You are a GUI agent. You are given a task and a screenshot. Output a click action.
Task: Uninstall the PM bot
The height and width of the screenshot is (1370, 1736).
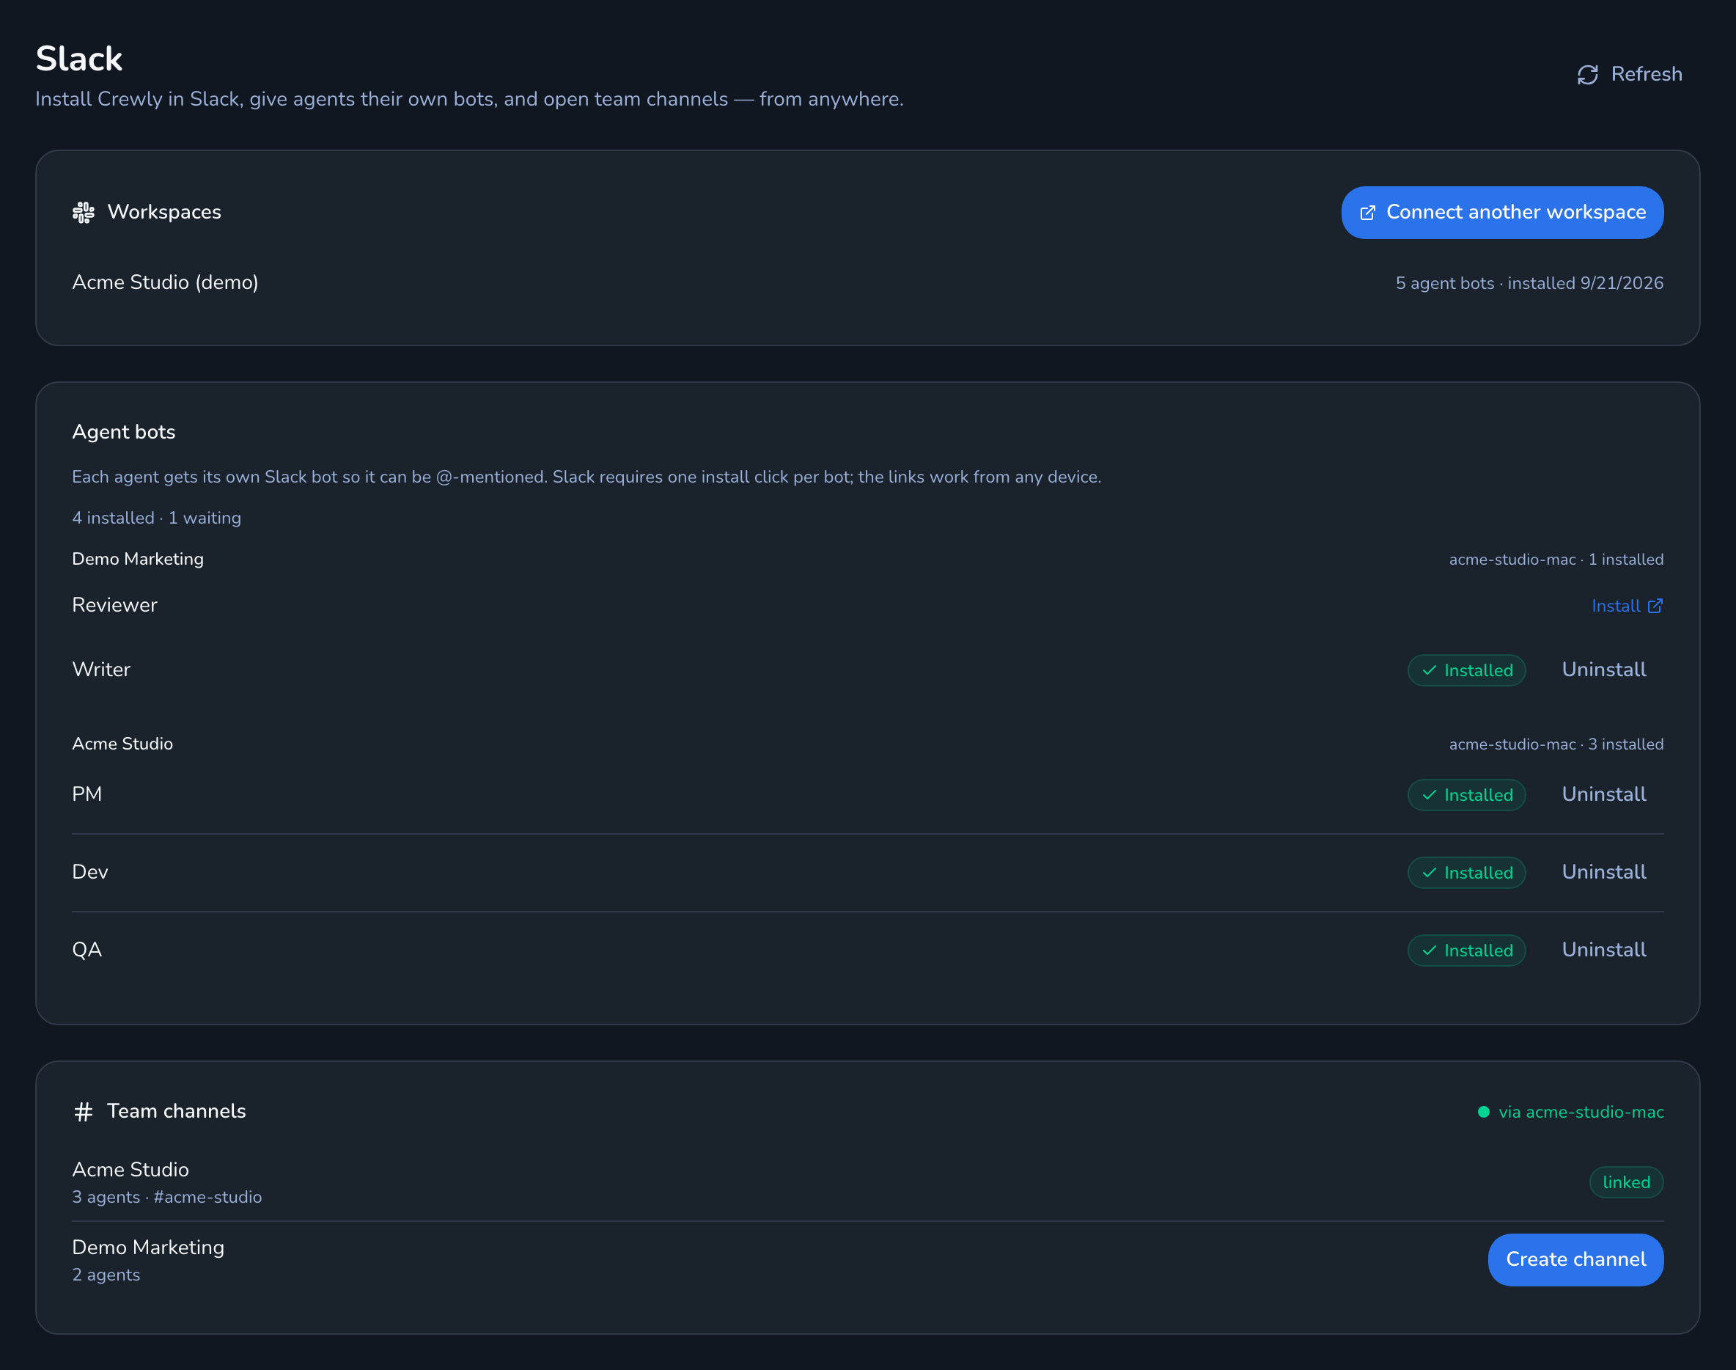point(1604,794)
